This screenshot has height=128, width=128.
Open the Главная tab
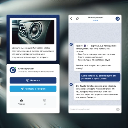click(22, 102)
